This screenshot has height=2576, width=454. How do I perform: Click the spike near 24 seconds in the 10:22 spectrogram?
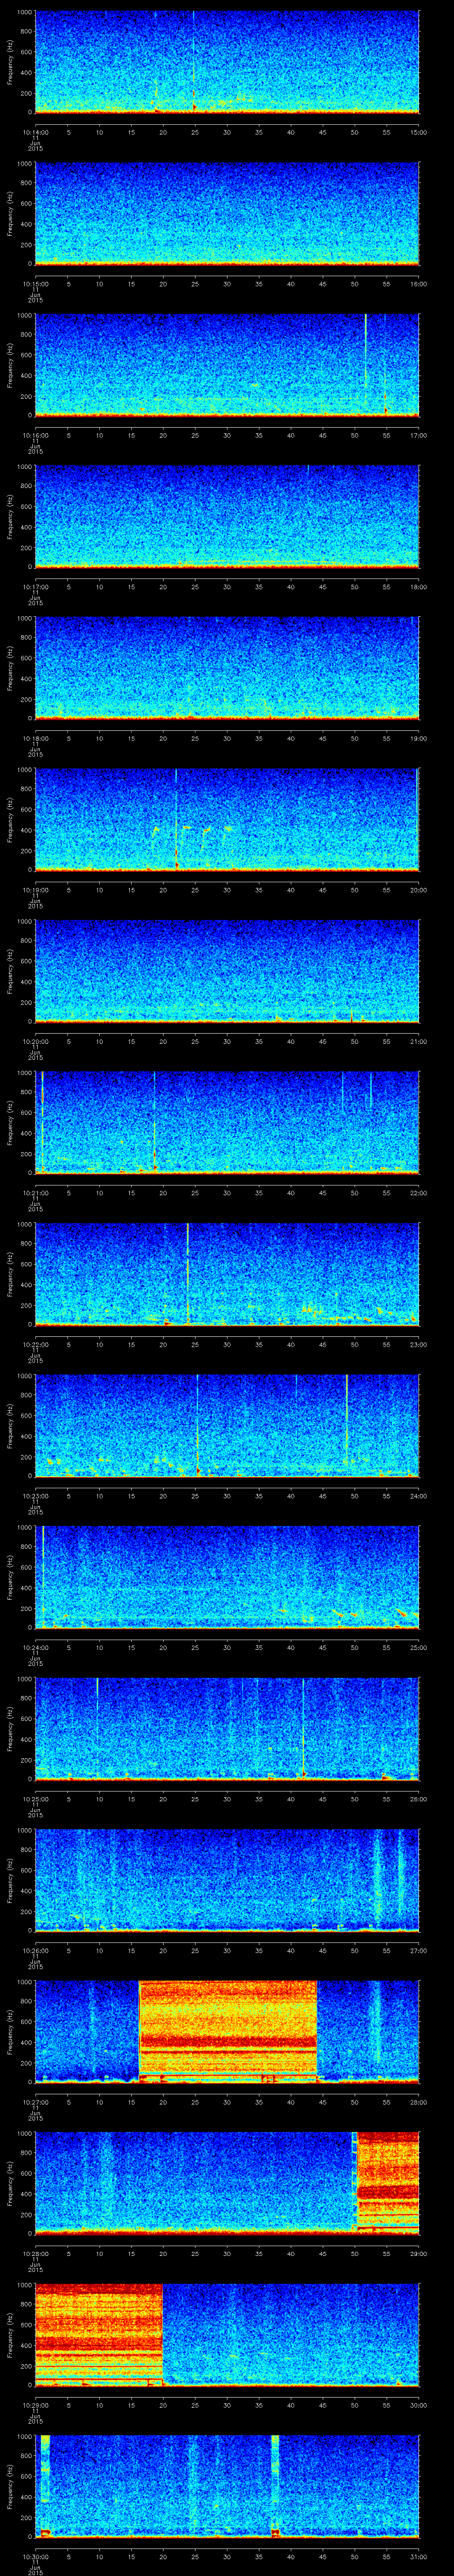188,1270
